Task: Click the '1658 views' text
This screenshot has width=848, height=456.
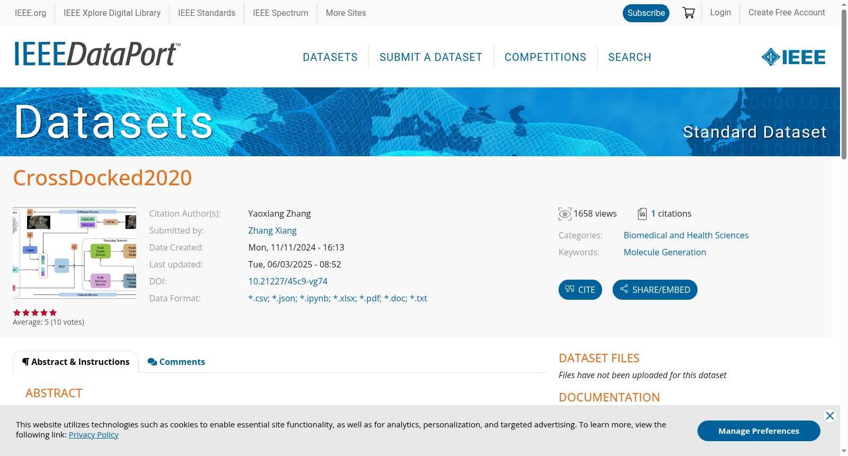Action: pyautogui.click(x=595, y=213)
